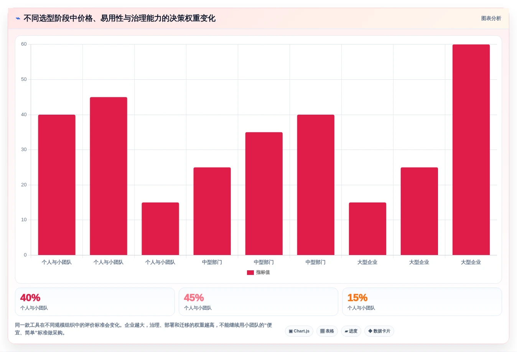Click the 个人与小团队 bar at 15
The image size is (517, 352).
160,229
